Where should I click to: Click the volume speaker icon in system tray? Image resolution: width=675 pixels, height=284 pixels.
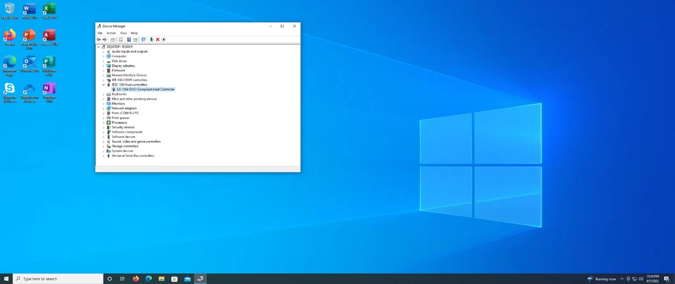coord(641,279)
